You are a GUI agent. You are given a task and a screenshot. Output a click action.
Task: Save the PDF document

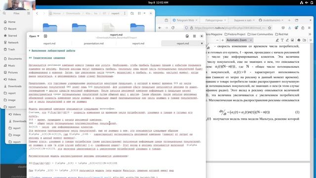click(x=304, y=40)
